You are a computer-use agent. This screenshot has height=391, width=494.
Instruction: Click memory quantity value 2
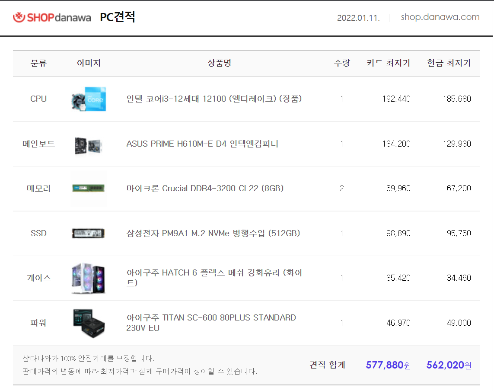click(x=341, y=189)
